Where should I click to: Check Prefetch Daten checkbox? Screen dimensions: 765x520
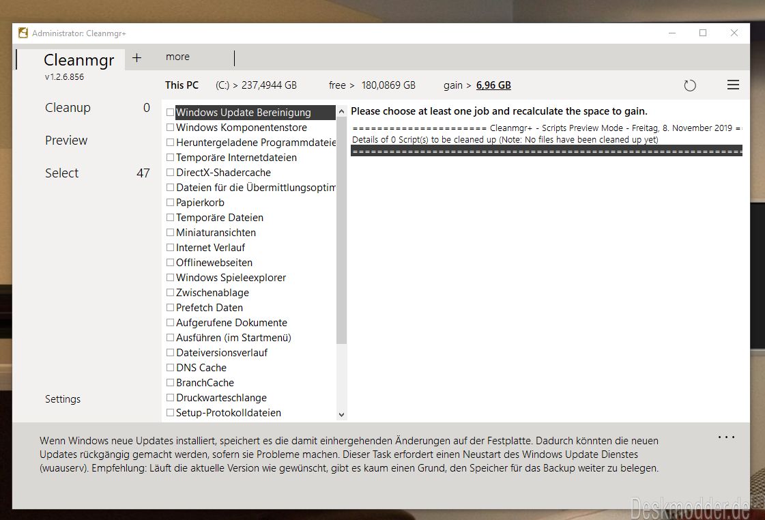(171, 308)
